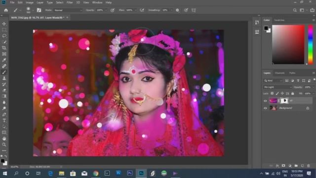The image size is (316, 178).
Task: Toggle airbrush build-up icon
Action: coord(142,10)
